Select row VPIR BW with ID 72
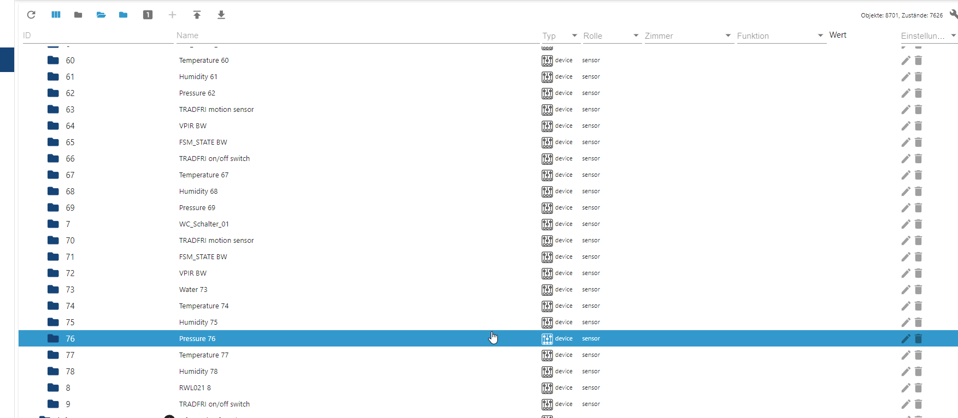This screenshot has width=958, height=418. coord(488,273)
